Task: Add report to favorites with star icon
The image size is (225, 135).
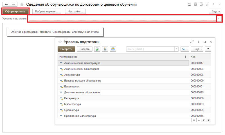Action: pos(22,5)
